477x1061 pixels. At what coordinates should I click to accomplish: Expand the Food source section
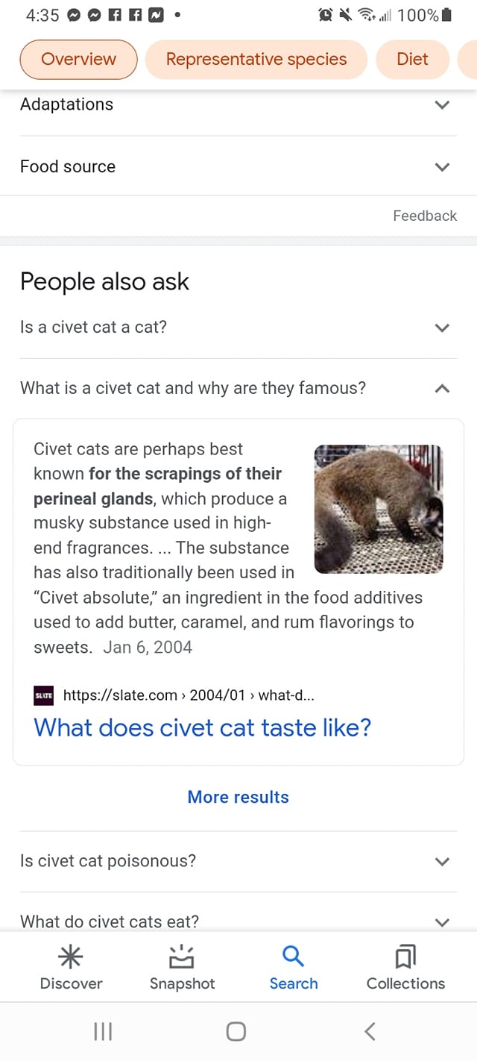pyautogui.click(x=238, y=166)
